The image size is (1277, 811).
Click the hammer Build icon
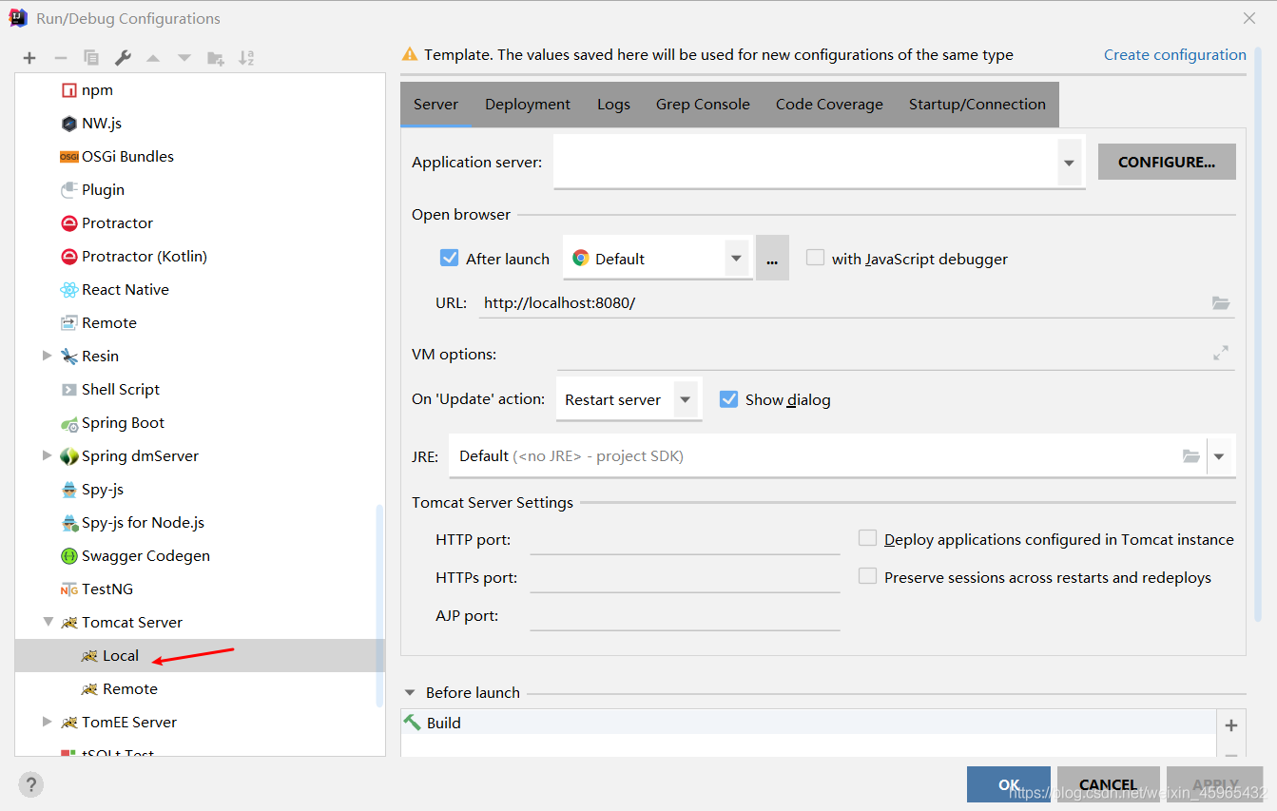[413, 723]
